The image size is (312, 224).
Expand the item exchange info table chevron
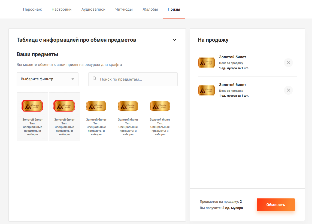[x=175, y=40]
